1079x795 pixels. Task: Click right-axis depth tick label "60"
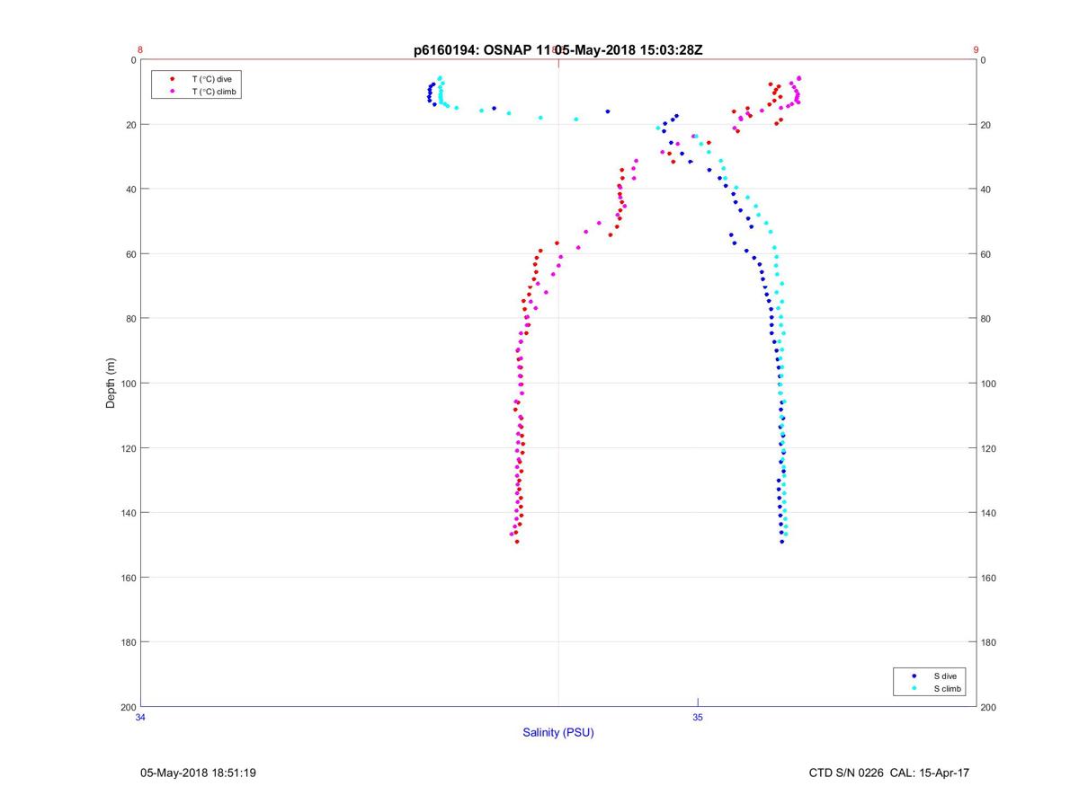[x=985, y=254]
